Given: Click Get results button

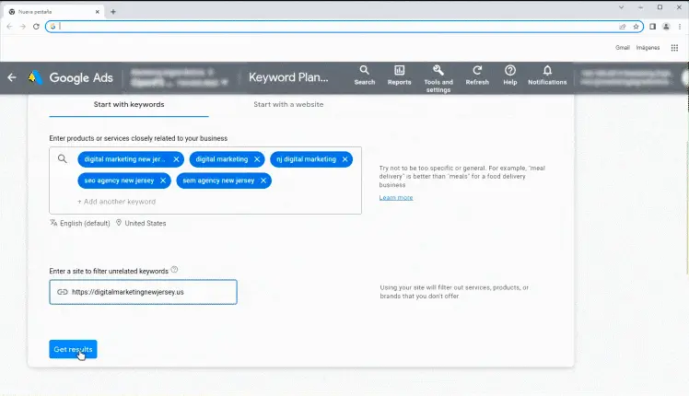Looking at the screenshot, I should [73, 349].
